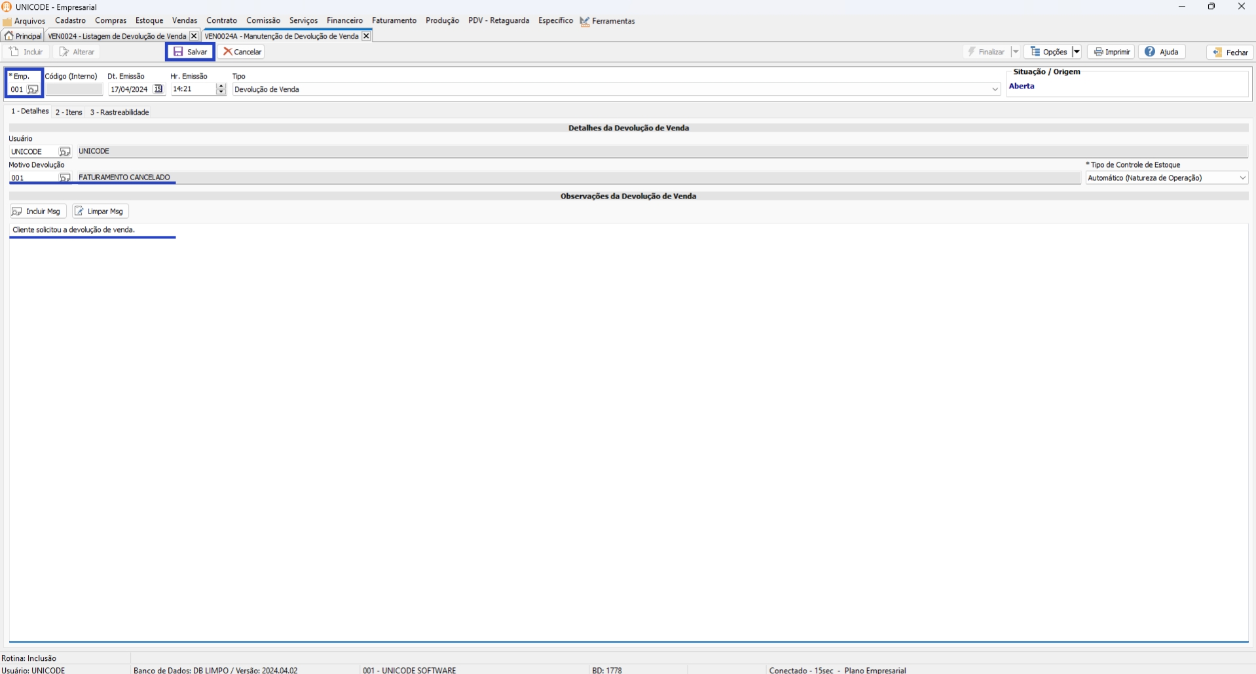Close the VEN0024A Manutenção tab
This screenshot has height=674, width=1256.
coord(366,36)
